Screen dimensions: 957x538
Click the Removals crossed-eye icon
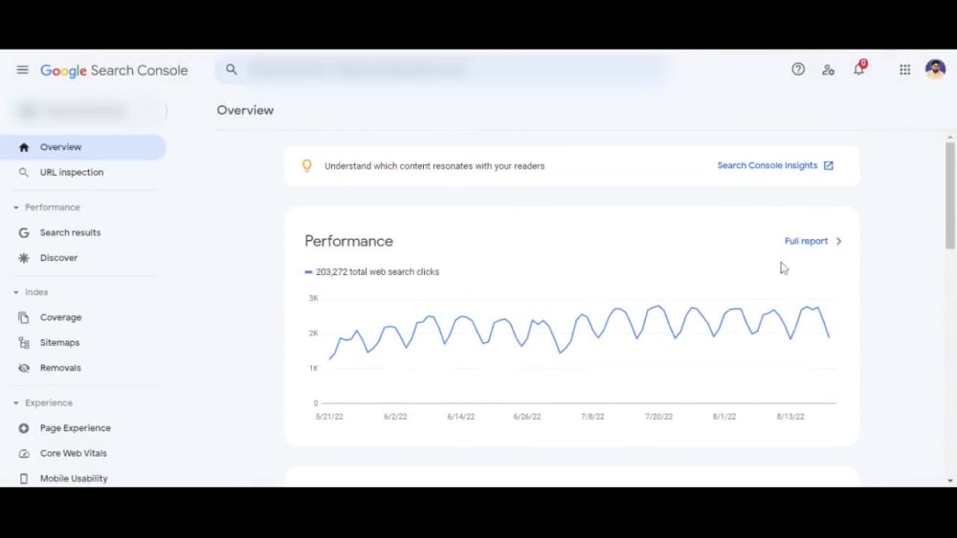pos(24,368)
